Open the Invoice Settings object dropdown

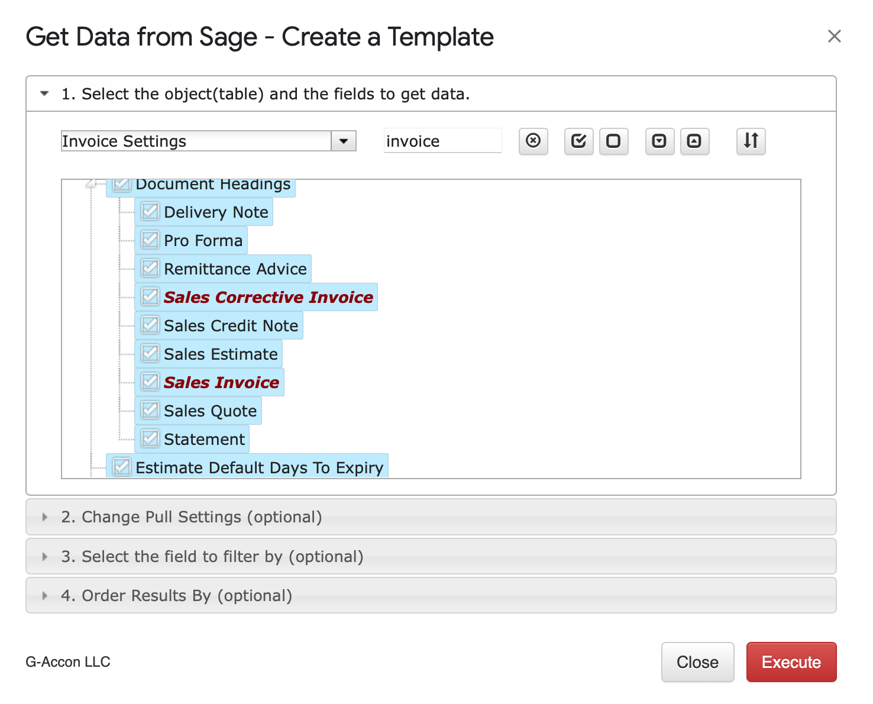coord(343,141)
